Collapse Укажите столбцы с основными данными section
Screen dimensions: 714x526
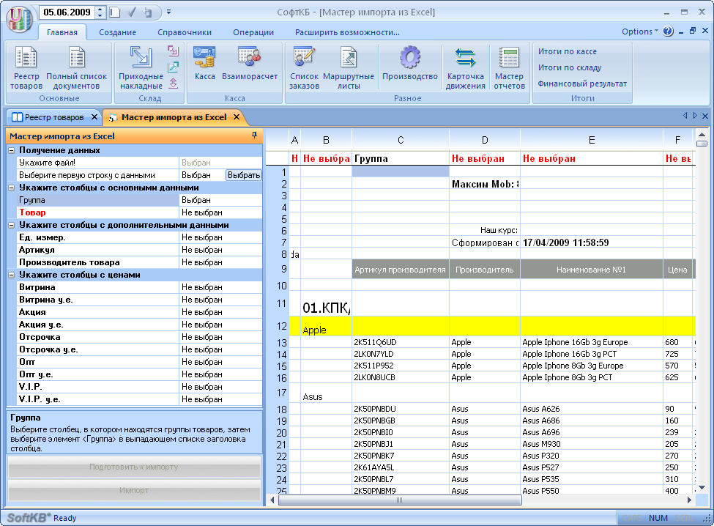pyautogui.click(x=12, y=188)
